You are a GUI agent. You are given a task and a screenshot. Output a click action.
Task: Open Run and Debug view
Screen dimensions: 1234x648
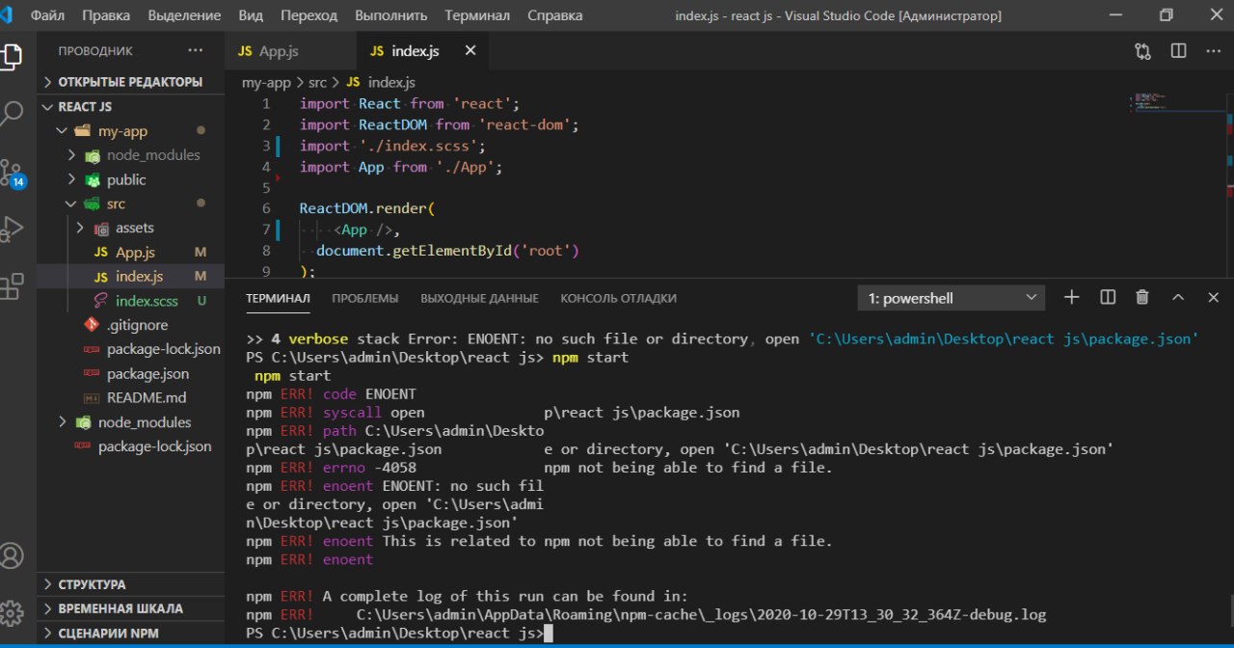(13, 229)
